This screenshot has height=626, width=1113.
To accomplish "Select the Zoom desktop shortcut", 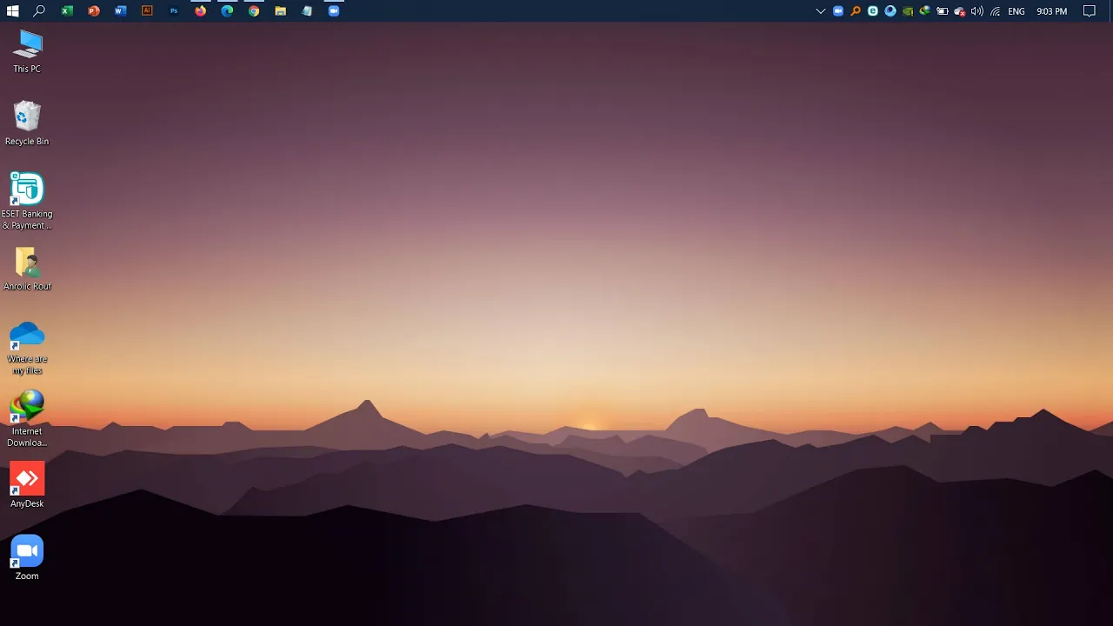I will [x=27, y=558].
